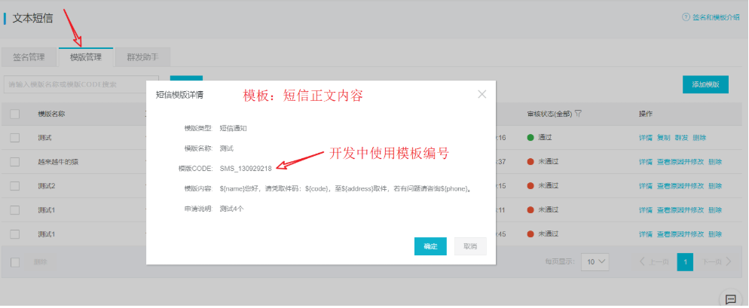The width and height of the screenshot is (749, 308).
Task: Click the 测试4个 application note text
Action: tap(231, 209)
